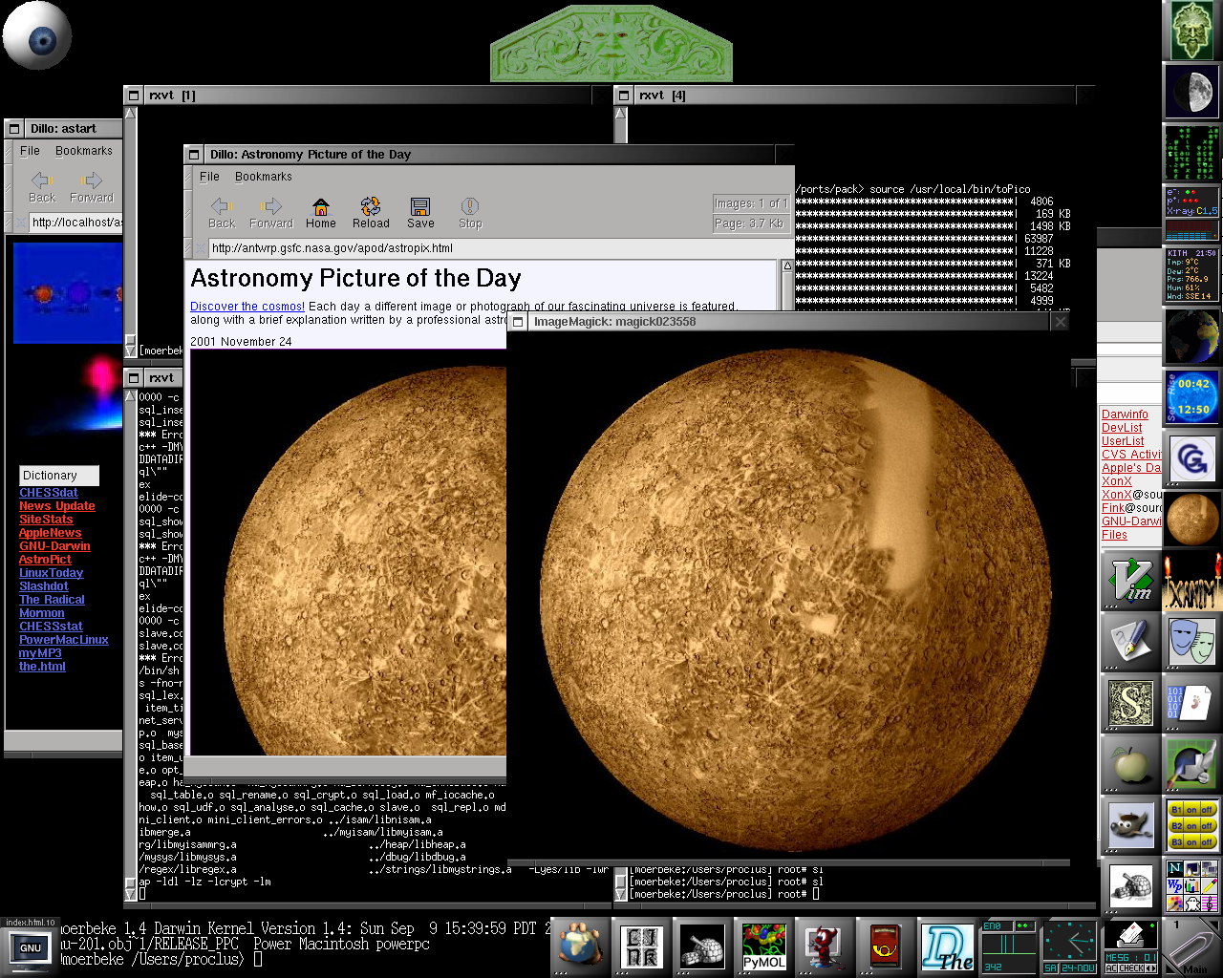Image resolution: width=1223 pixels, height=978 pixels.
Task: Click the sunrise and sunset time applet
Action: pos(1191,397)
